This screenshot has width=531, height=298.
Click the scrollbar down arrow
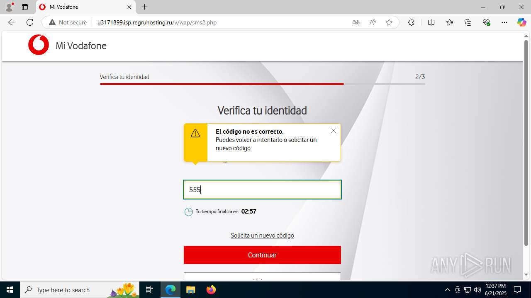(x=526, y=275)
